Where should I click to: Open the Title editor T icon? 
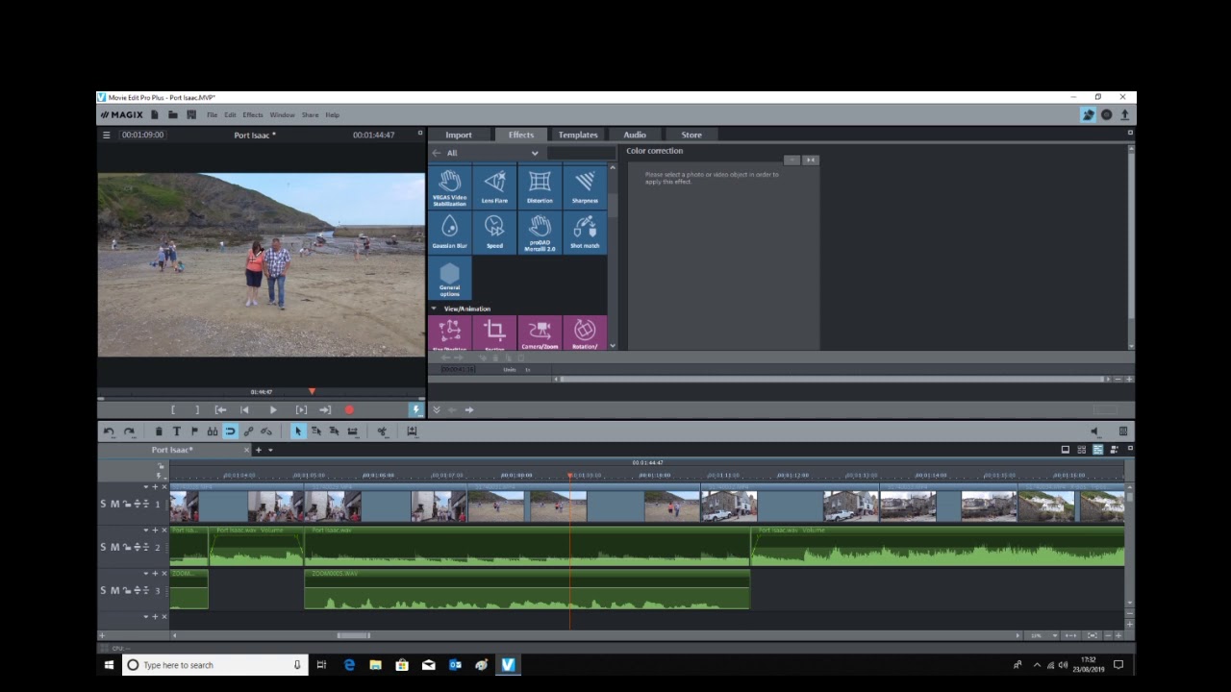point(177,432)
